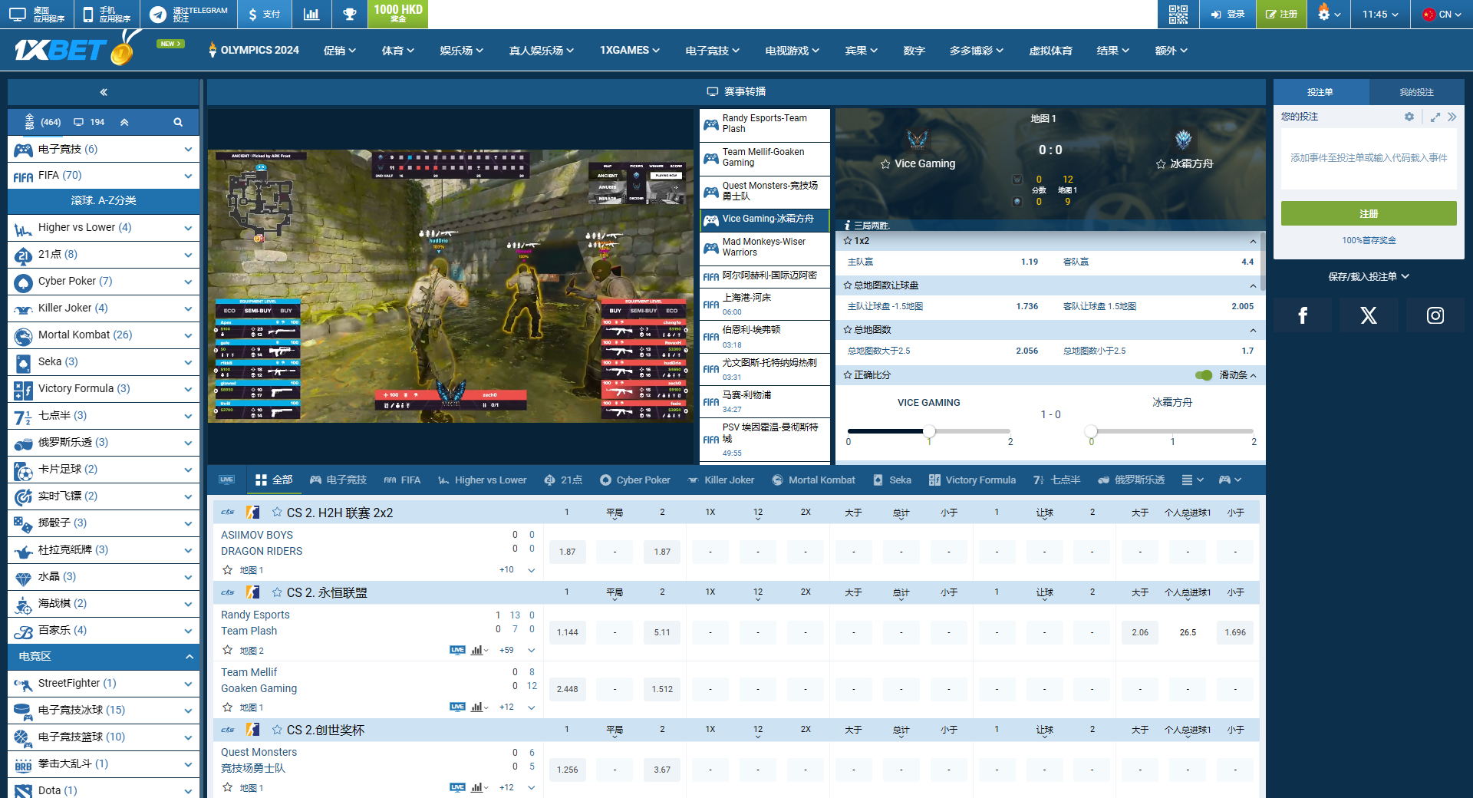Collapse the left sidebar with double arrow
This screenshot has width=1473, height=798.
tap(104, 92)
